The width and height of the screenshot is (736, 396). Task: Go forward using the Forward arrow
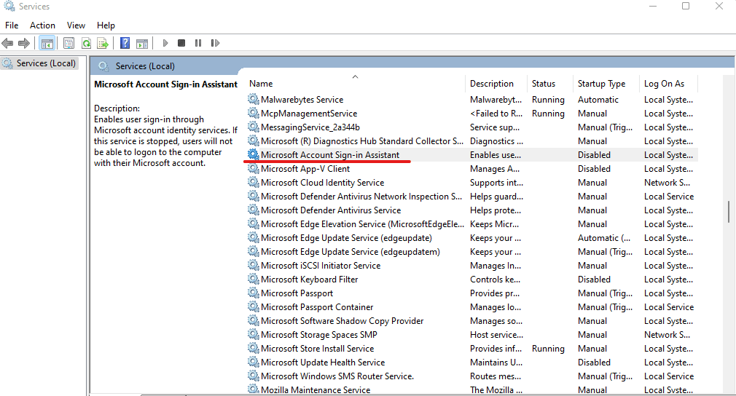[24, 43]
